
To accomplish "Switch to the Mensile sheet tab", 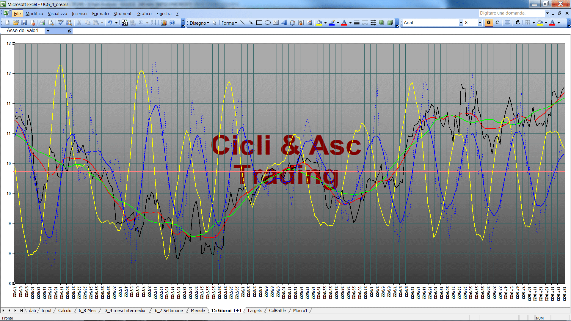I will pyautogui.click(x=198, y=311).
